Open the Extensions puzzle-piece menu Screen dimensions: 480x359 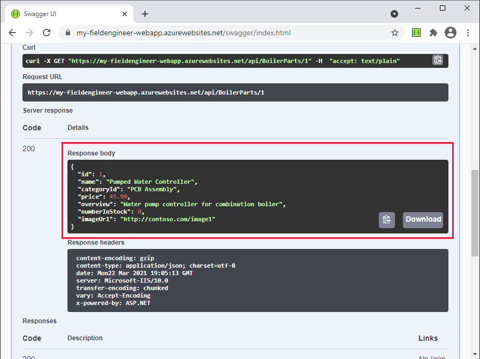pos(433,33)
